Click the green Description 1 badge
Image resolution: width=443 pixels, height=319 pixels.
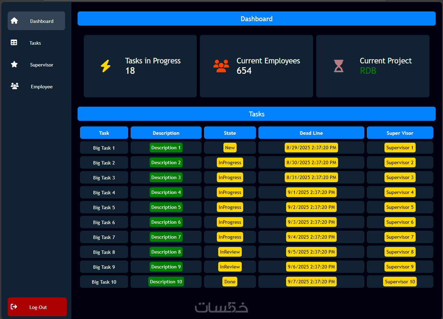click(166, 148)
